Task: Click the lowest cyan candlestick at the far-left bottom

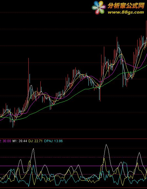Action: (x=13, y=123)
